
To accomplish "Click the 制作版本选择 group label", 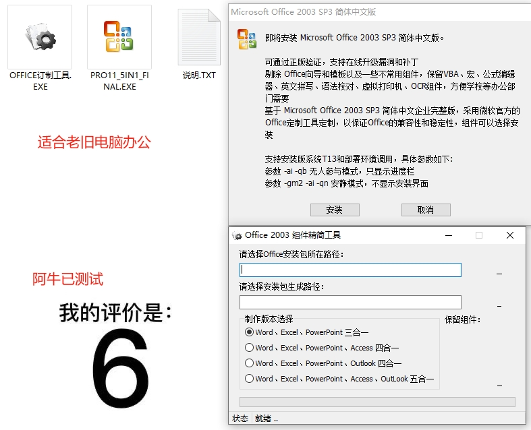I will coord(269,319).
